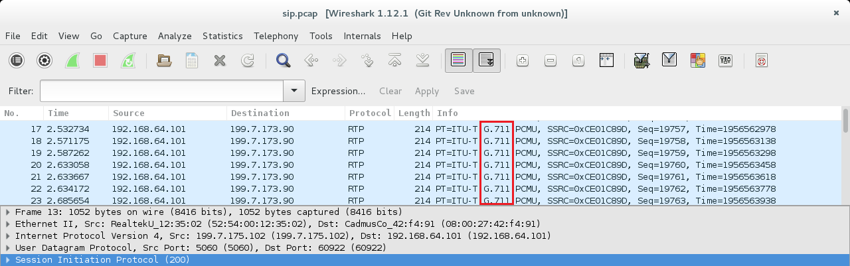Click into the display Filter field
Viewport: 850px width, 266px height.
point(161,91)
